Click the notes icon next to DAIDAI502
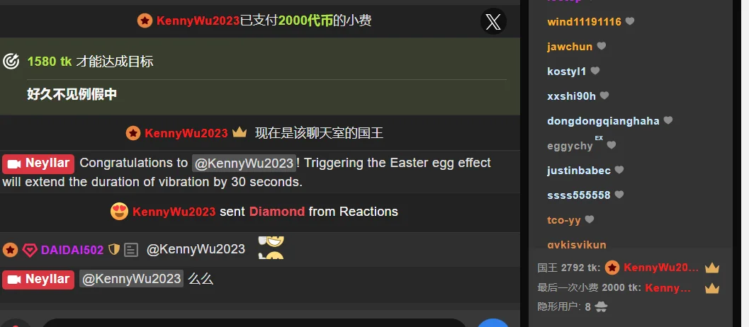This screenshot has height=327, width=749. (131, 250)
